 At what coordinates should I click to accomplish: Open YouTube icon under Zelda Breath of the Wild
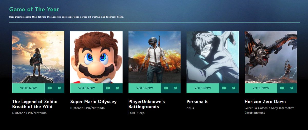coord(50,88)
